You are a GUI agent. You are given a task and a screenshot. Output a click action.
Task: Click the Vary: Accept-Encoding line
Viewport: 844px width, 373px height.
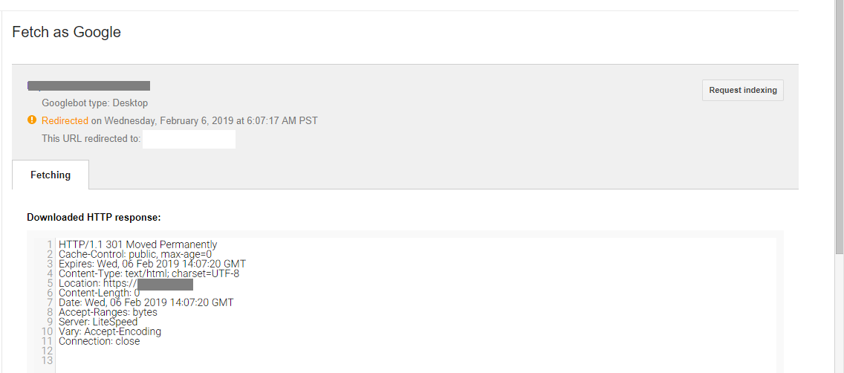pyautogui.click(x=110, y=331)
